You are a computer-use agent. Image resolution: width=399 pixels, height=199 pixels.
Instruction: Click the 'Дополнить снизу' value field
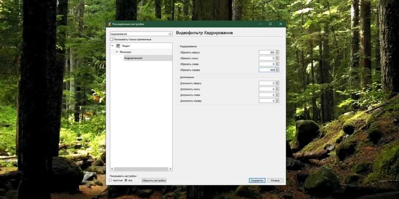coord(267,89)
